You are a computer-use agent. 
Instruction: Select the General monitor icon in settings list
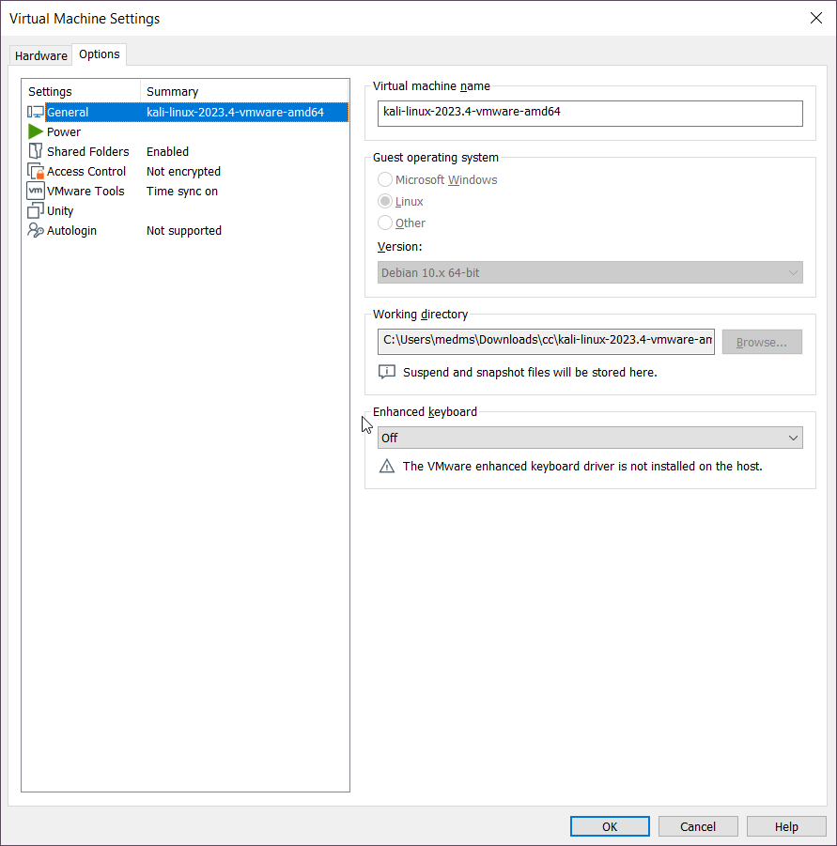[x=36, y=113]
